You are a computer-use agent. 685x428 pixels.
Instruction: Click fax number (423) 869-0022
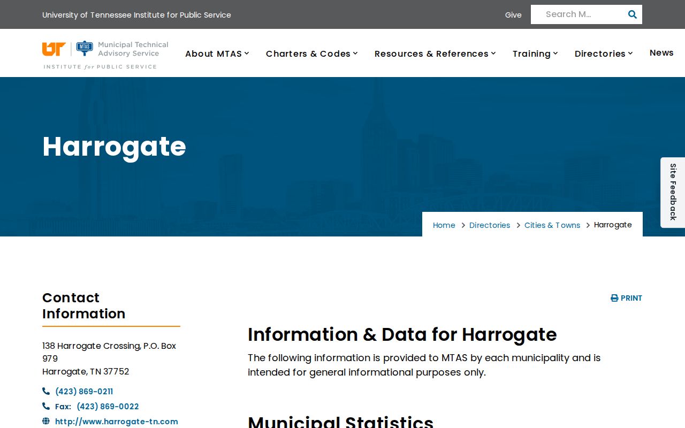tap(108, 407)
